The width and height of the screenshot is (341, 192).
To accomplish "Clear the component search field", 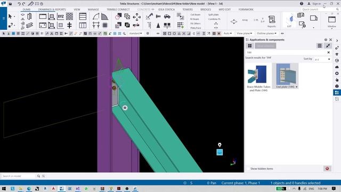I will (328, 52).
